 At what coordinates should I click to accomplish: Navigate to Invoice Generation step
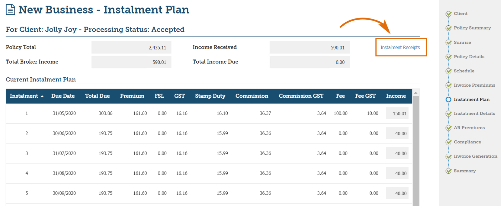475,156
